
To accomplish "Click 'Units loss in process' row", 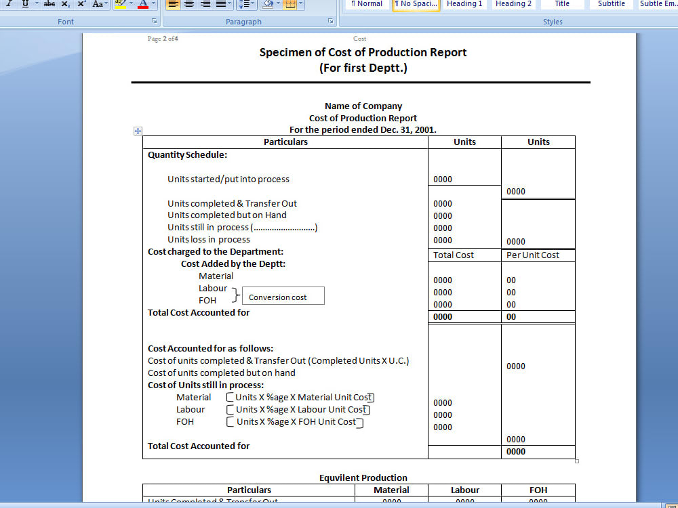I will point(209,240).
